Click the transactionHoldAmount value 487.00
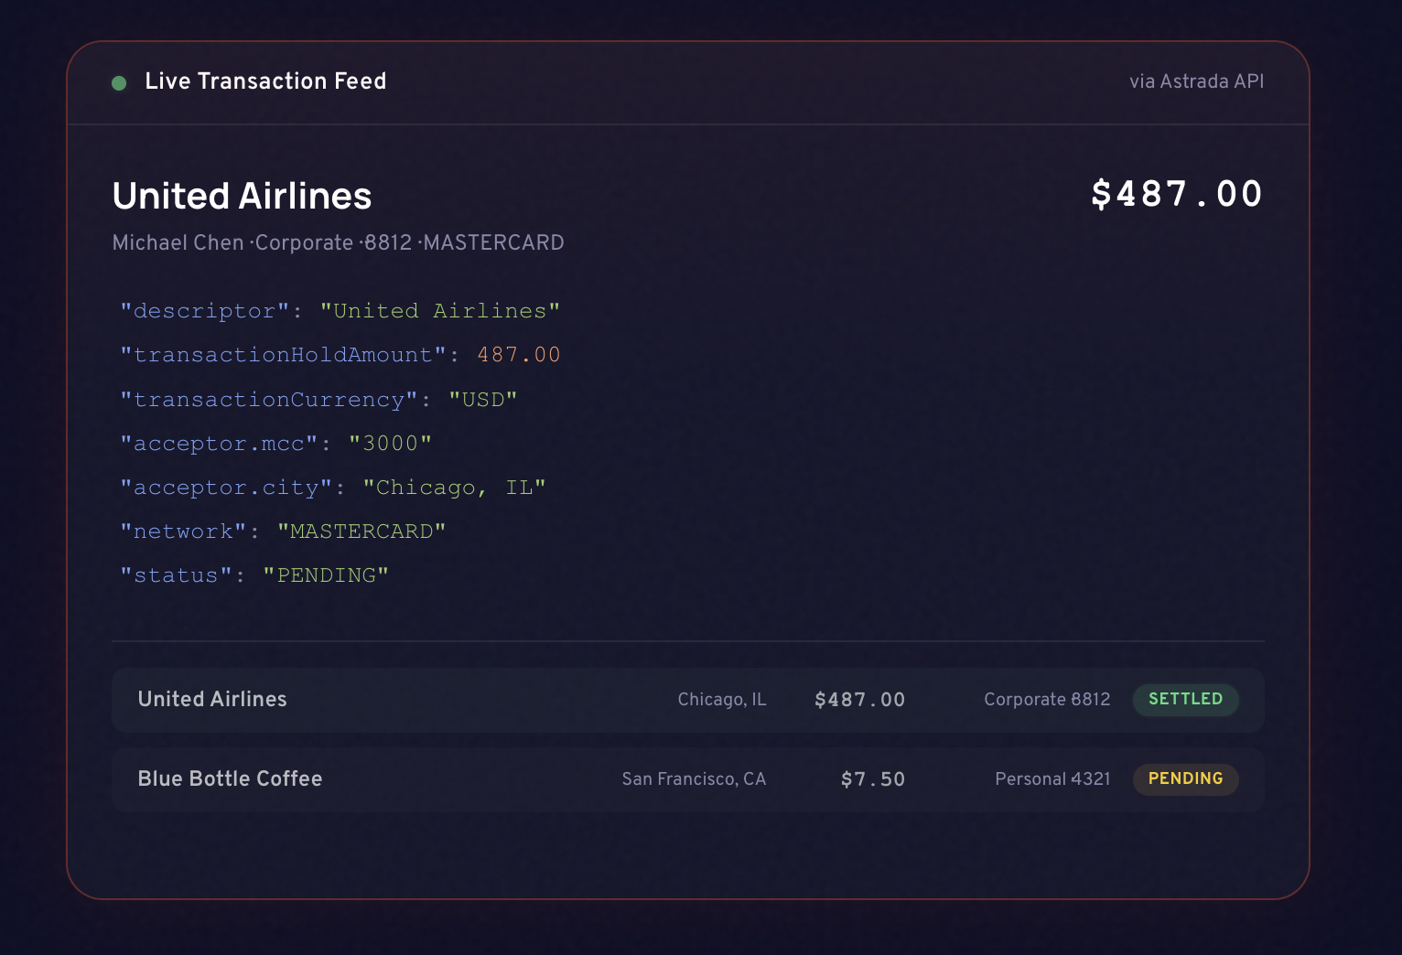 click(518, 354)
